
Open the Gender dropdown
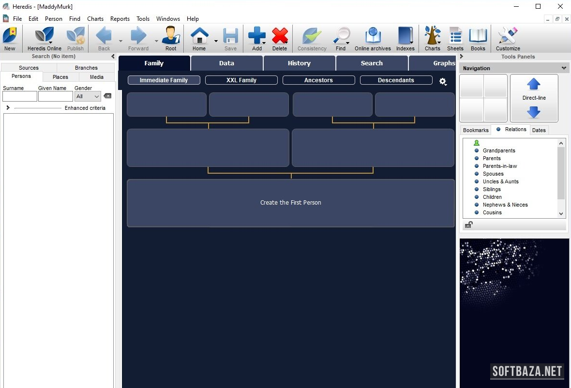pos(88,96)
